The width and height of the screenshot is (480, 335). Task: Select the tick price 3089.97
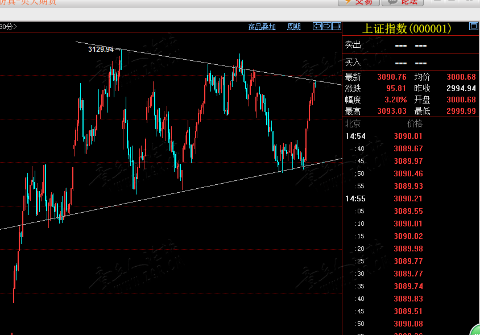(408, 162)
